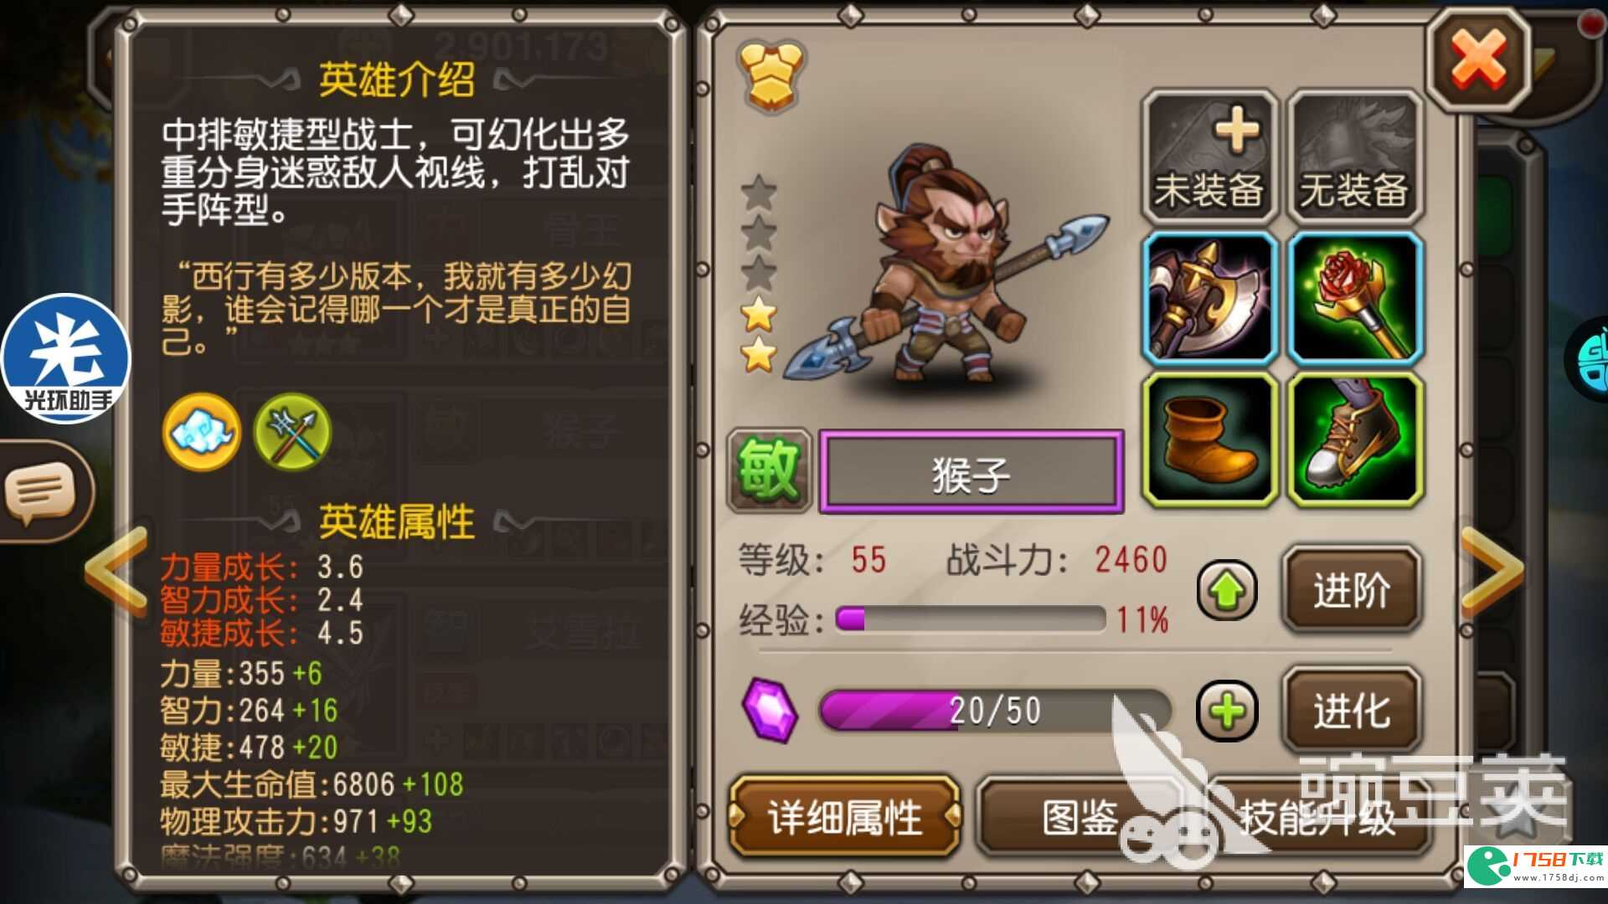Open the chat bubble panel
This screenshot has height=904, width=1608.
pos(42,494)
